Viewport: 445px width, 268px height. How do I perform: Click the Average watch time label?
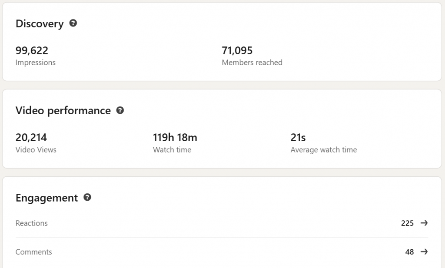click(324, 150)
